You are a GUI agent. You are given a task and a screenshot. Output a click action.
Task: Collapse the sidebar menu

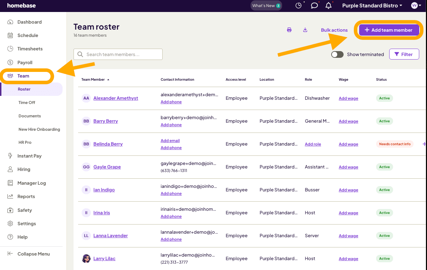pos(29,254)
